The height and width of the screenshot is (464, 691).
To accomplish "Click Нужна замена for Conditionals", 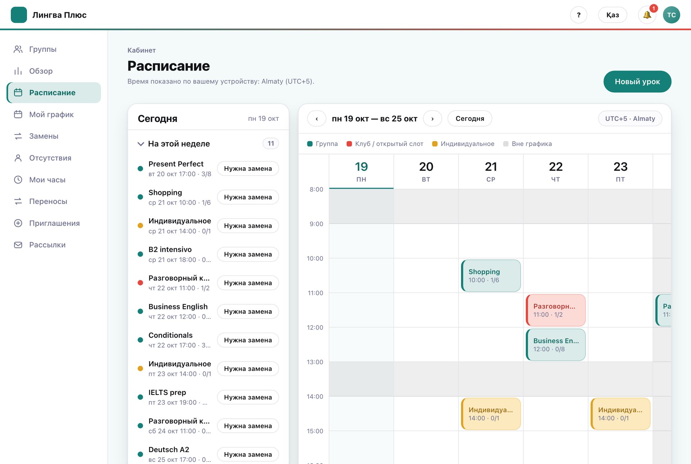I will pos(248,340).
